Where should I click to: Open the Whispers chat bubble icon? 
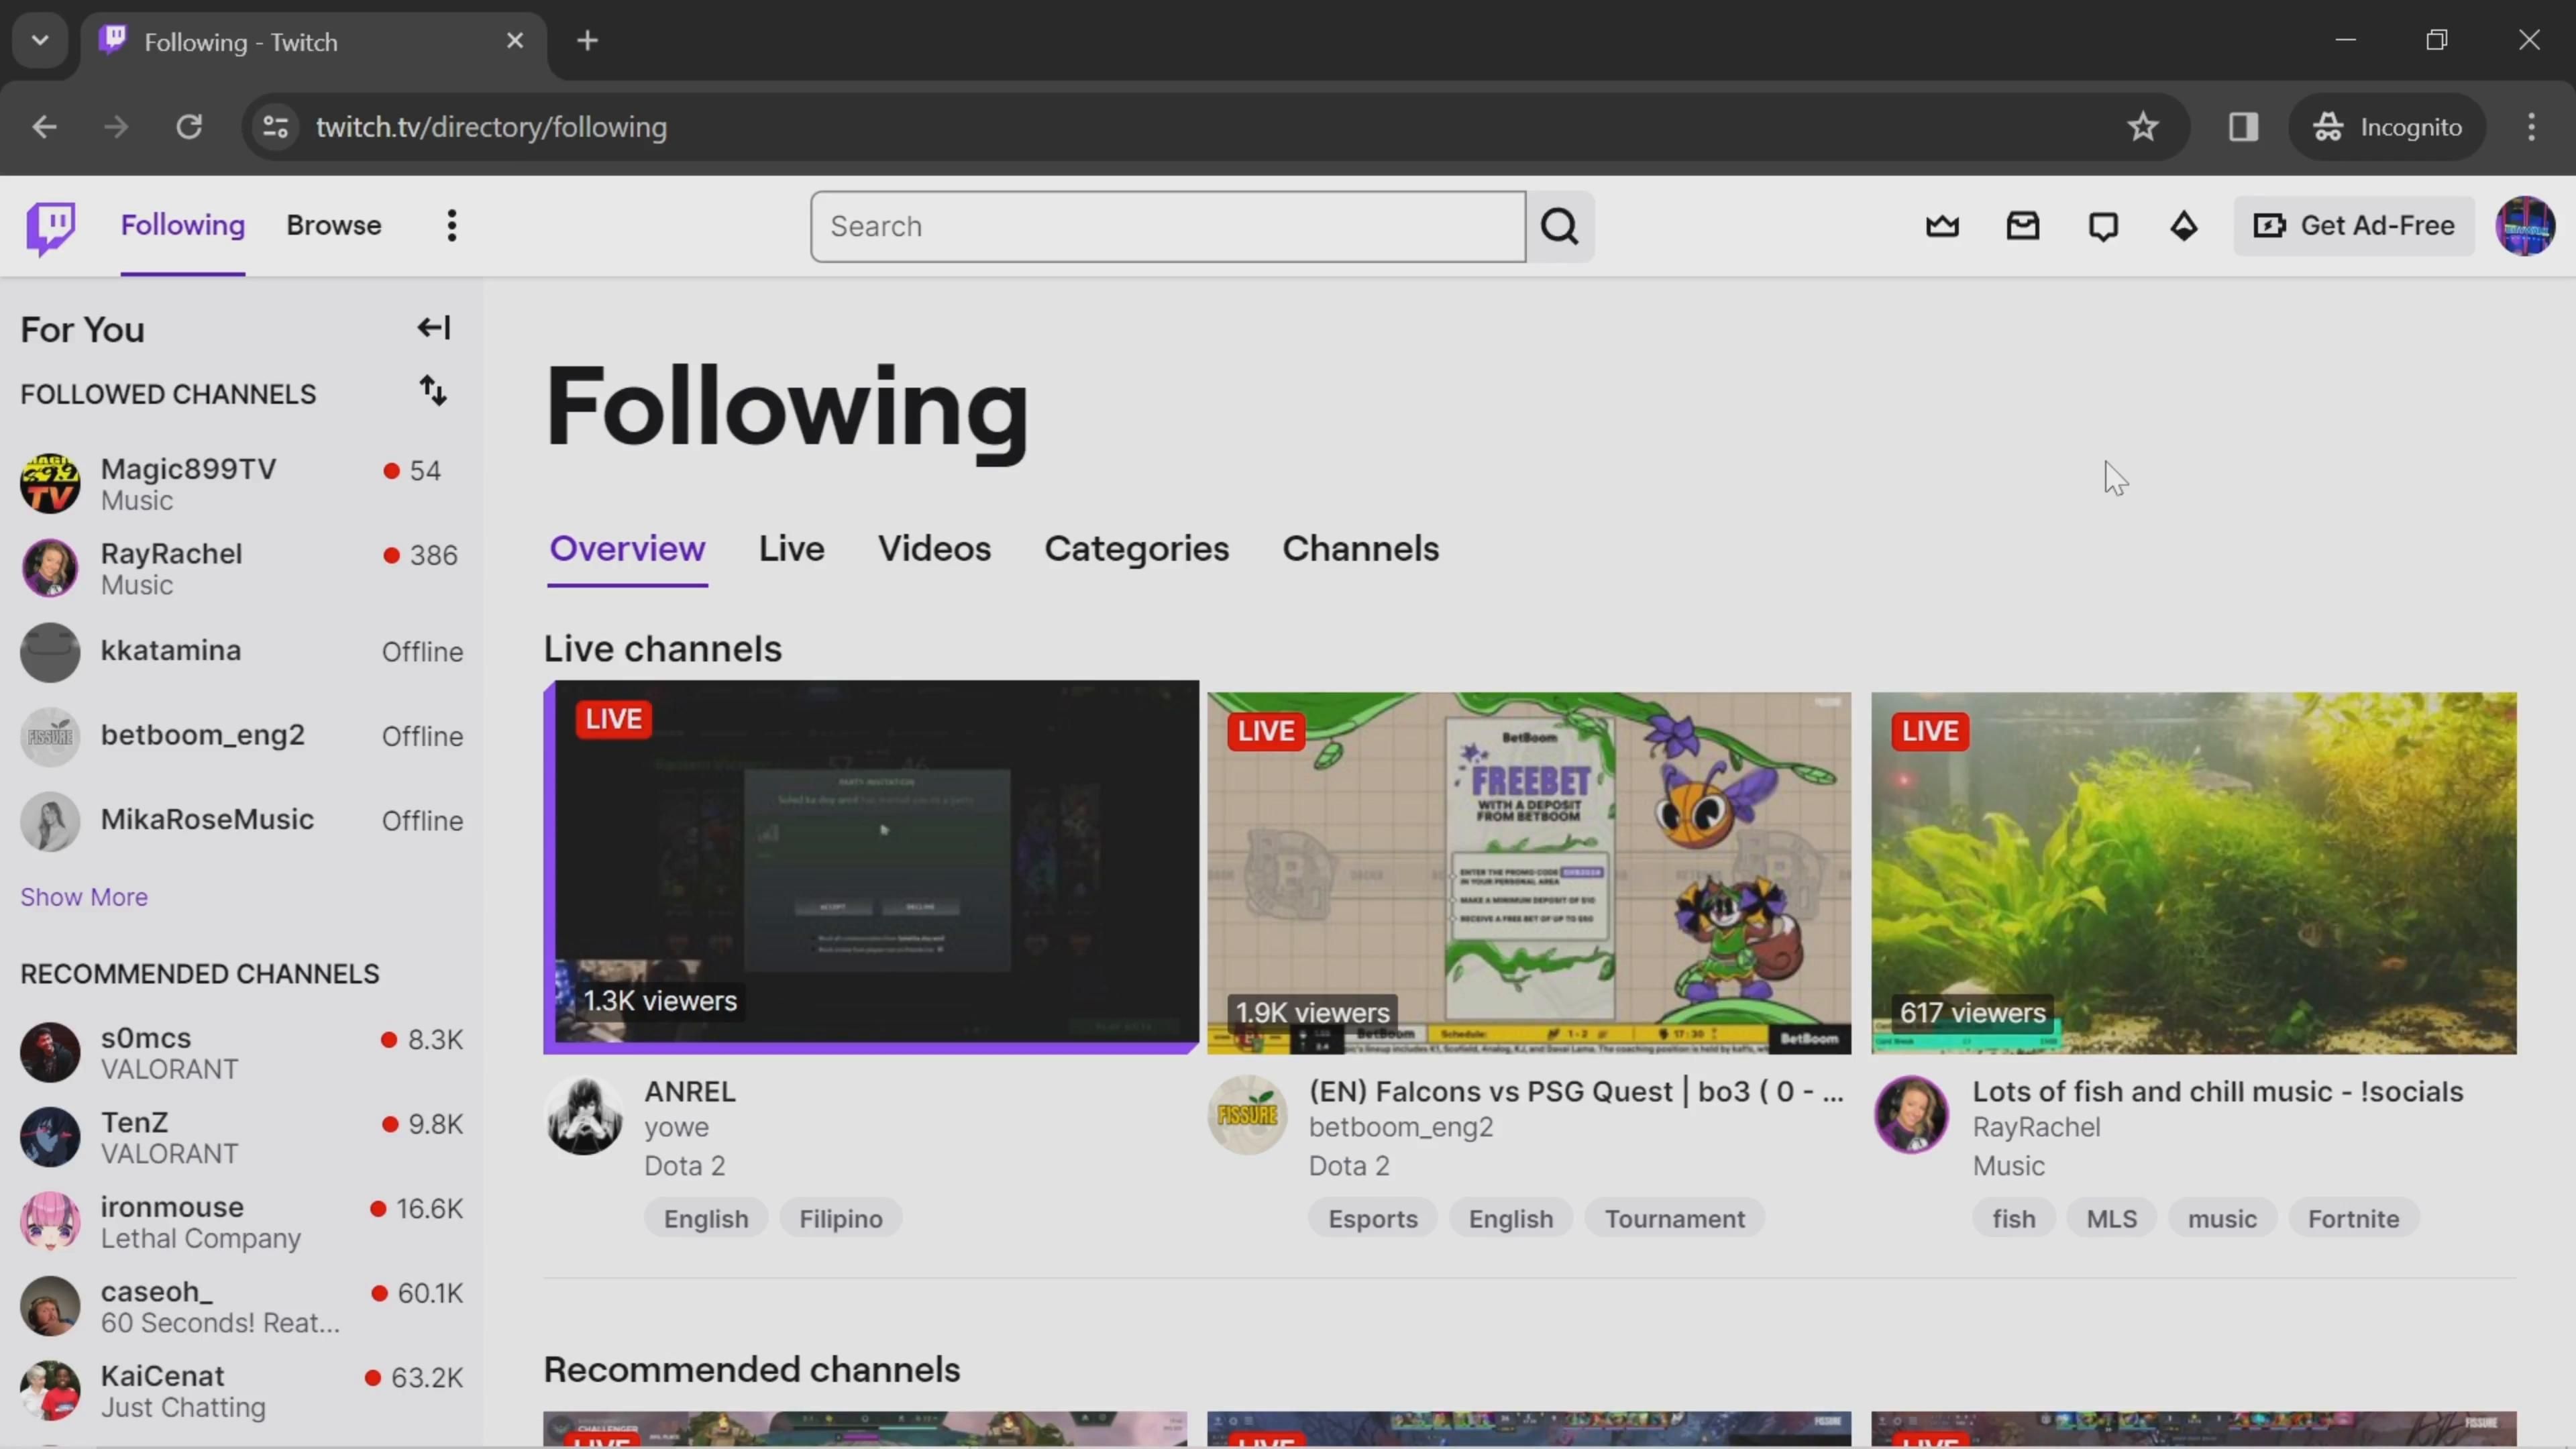[x=2103, y=226]
